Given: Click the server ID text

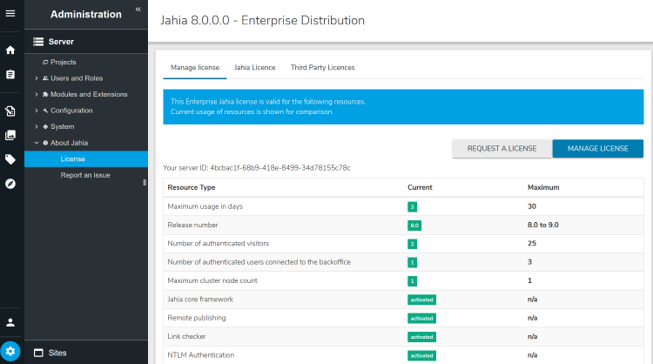Looking at the screenshot, I should coord(257,168).
